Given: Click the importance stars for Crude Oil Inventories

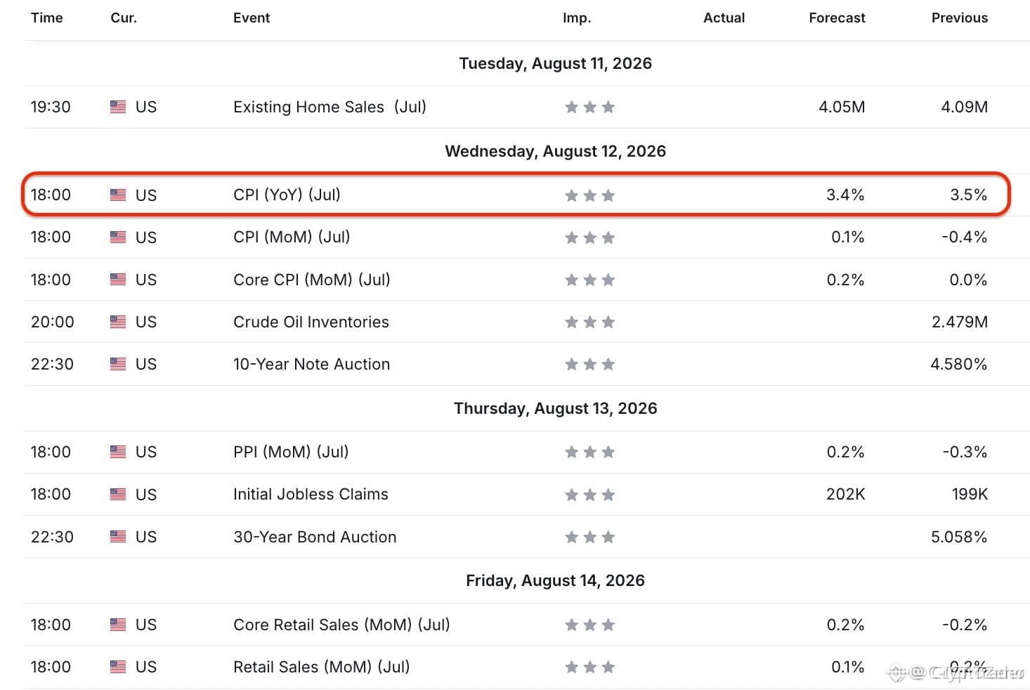Looking at the screenshot, I should (590, 322).
